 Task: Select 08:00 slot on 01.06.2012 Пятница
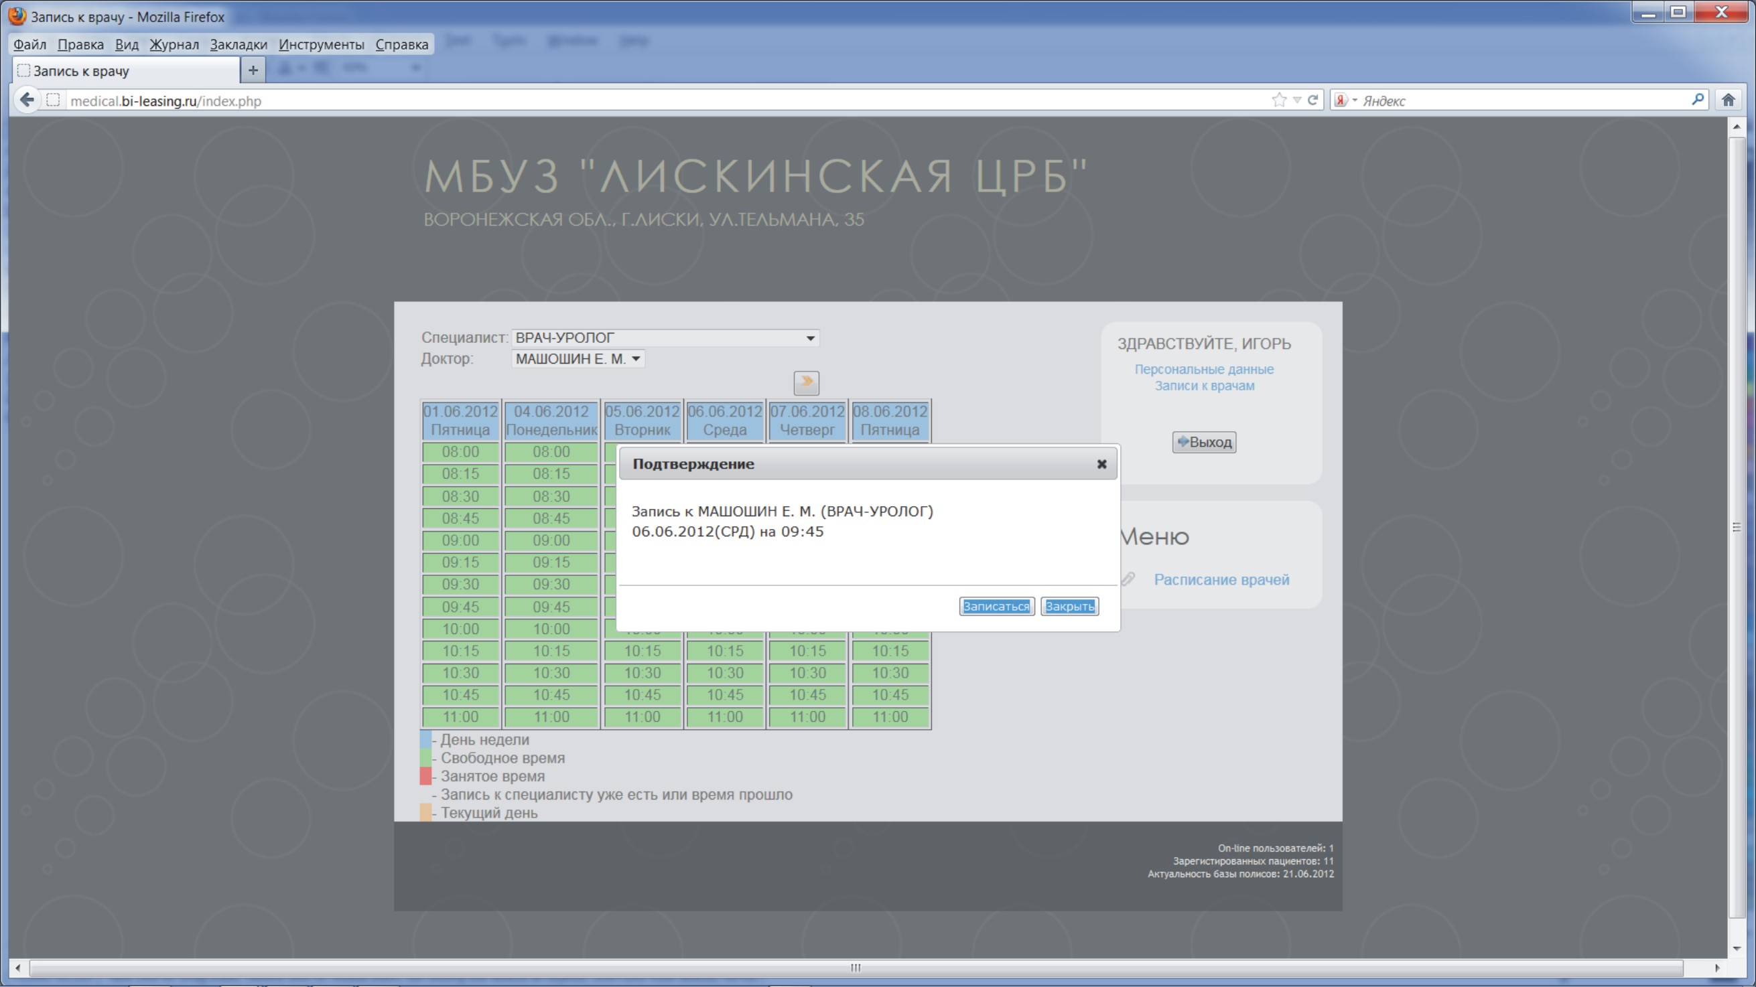(x=460, y=452)
